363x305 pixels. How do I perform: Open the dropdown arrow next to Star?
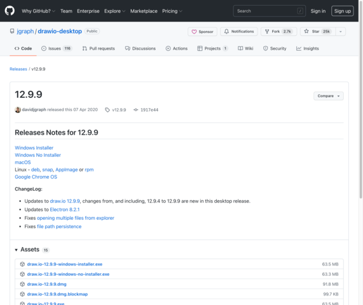[341, 32]
